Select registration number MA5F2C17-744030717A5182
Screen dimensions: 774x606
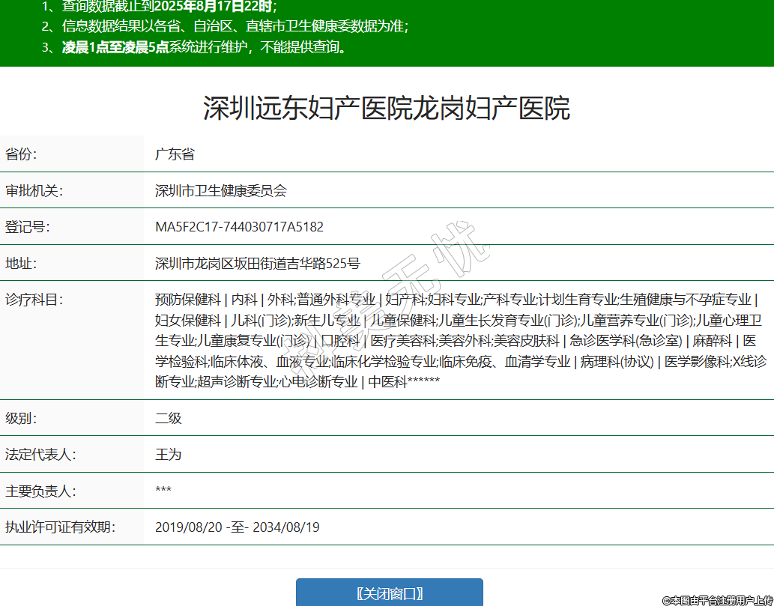click(x=239, y=226)
